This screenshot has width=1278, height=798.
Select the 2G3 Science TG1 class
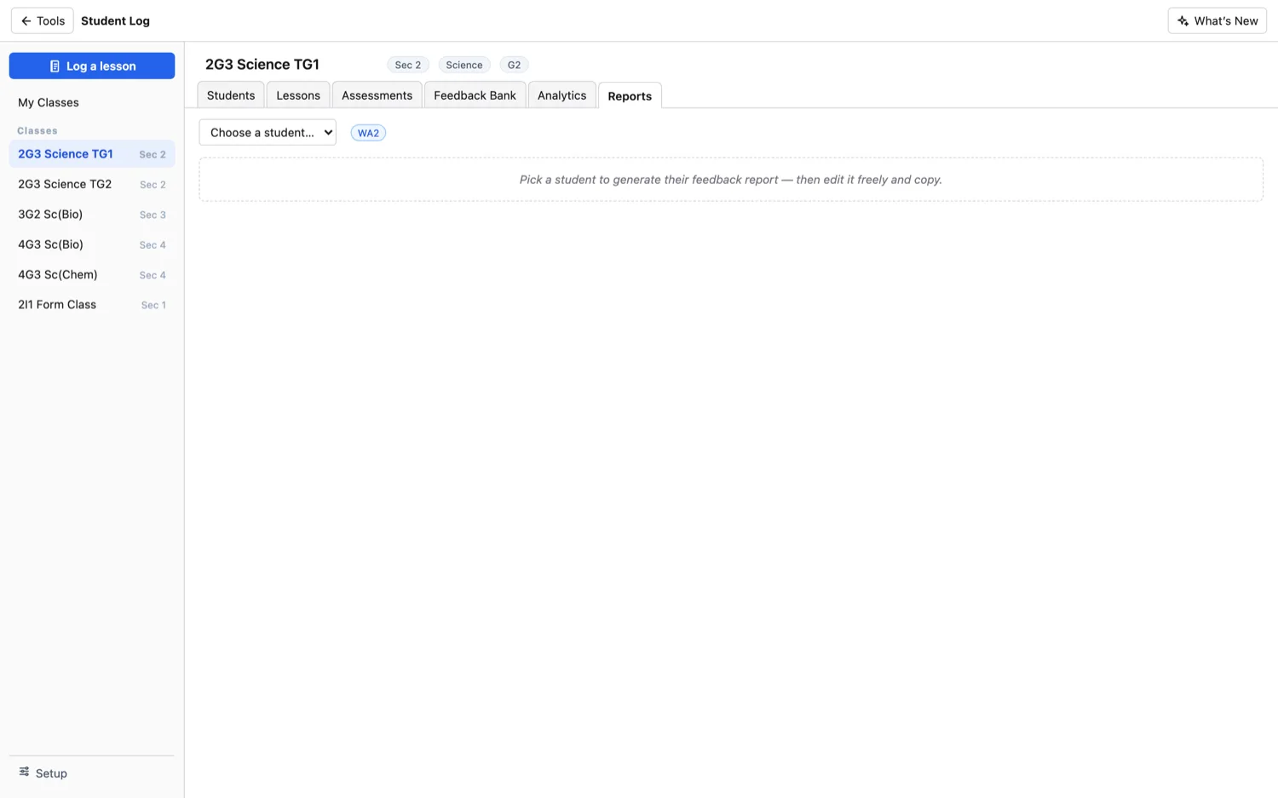(x=92, y=154)
